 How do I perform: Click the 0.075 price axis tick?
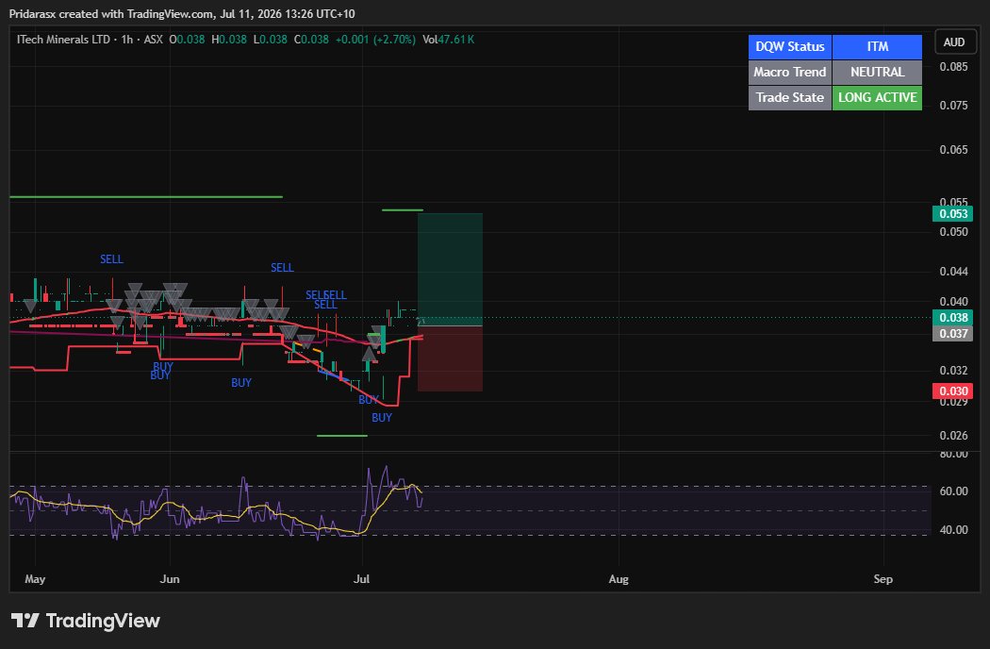pyautogui.click(x=953, y=106)
